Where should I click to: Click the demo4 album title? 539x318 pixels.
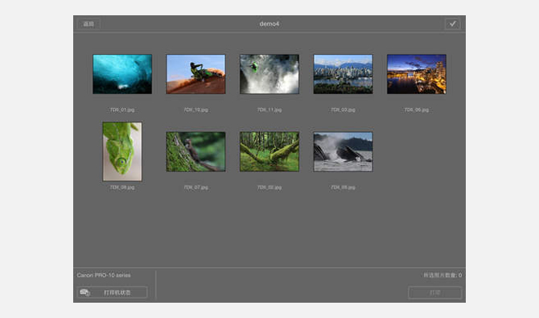269,23
